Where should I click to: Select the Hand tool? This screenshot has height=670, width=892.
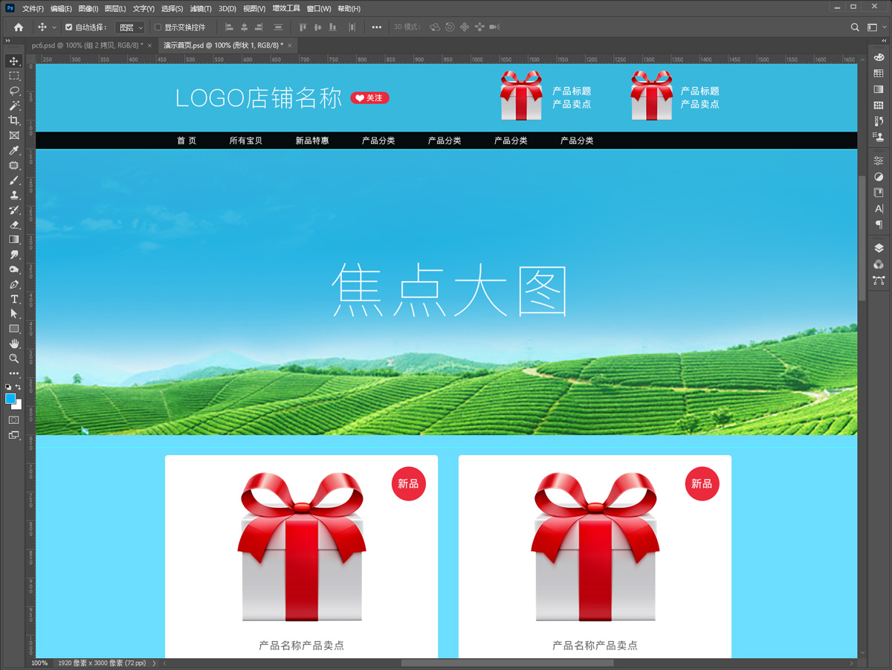coord(13,344)
